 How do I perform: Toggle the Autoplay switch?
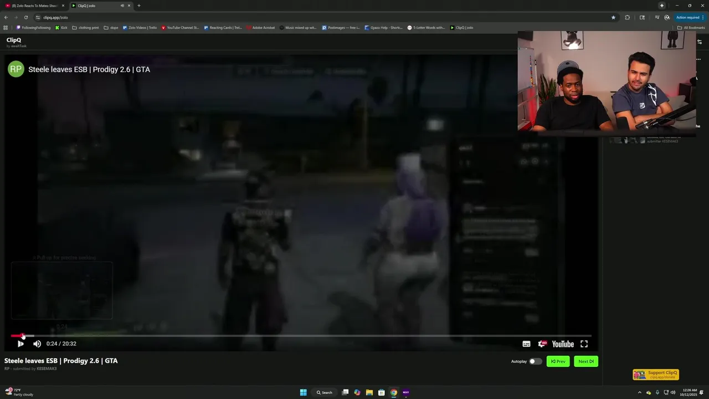535,361
